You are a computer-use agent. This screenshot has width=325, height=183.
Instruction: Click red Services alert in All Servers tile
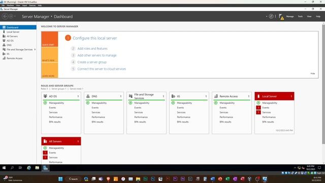point(45,158)
